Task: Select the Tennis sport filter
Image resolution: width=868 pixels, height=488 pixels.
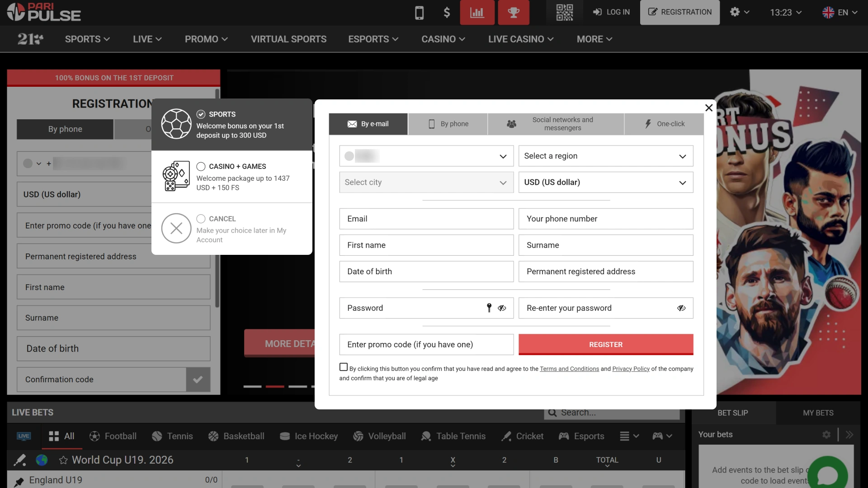Action: coord(172,436)
